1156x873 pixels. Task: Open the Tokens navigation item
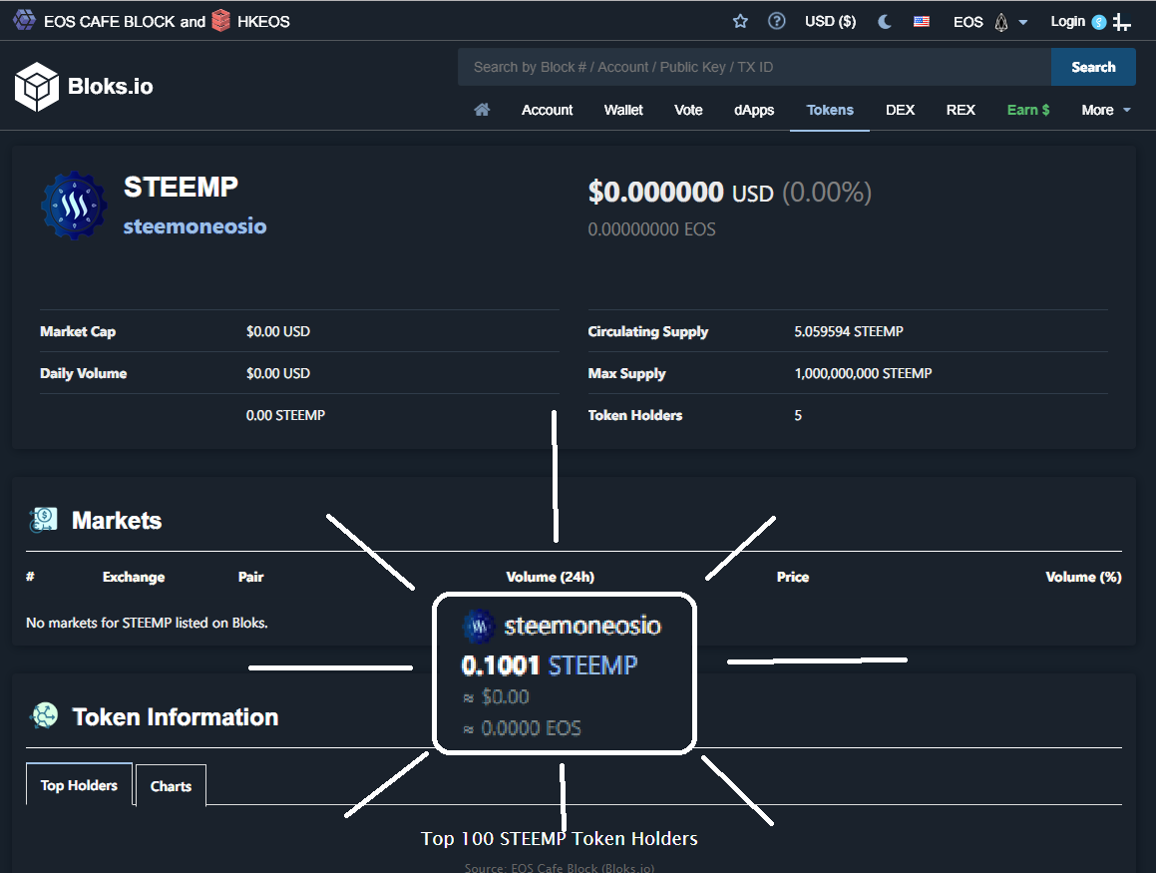pyautogui.click(x=830, y=110)
